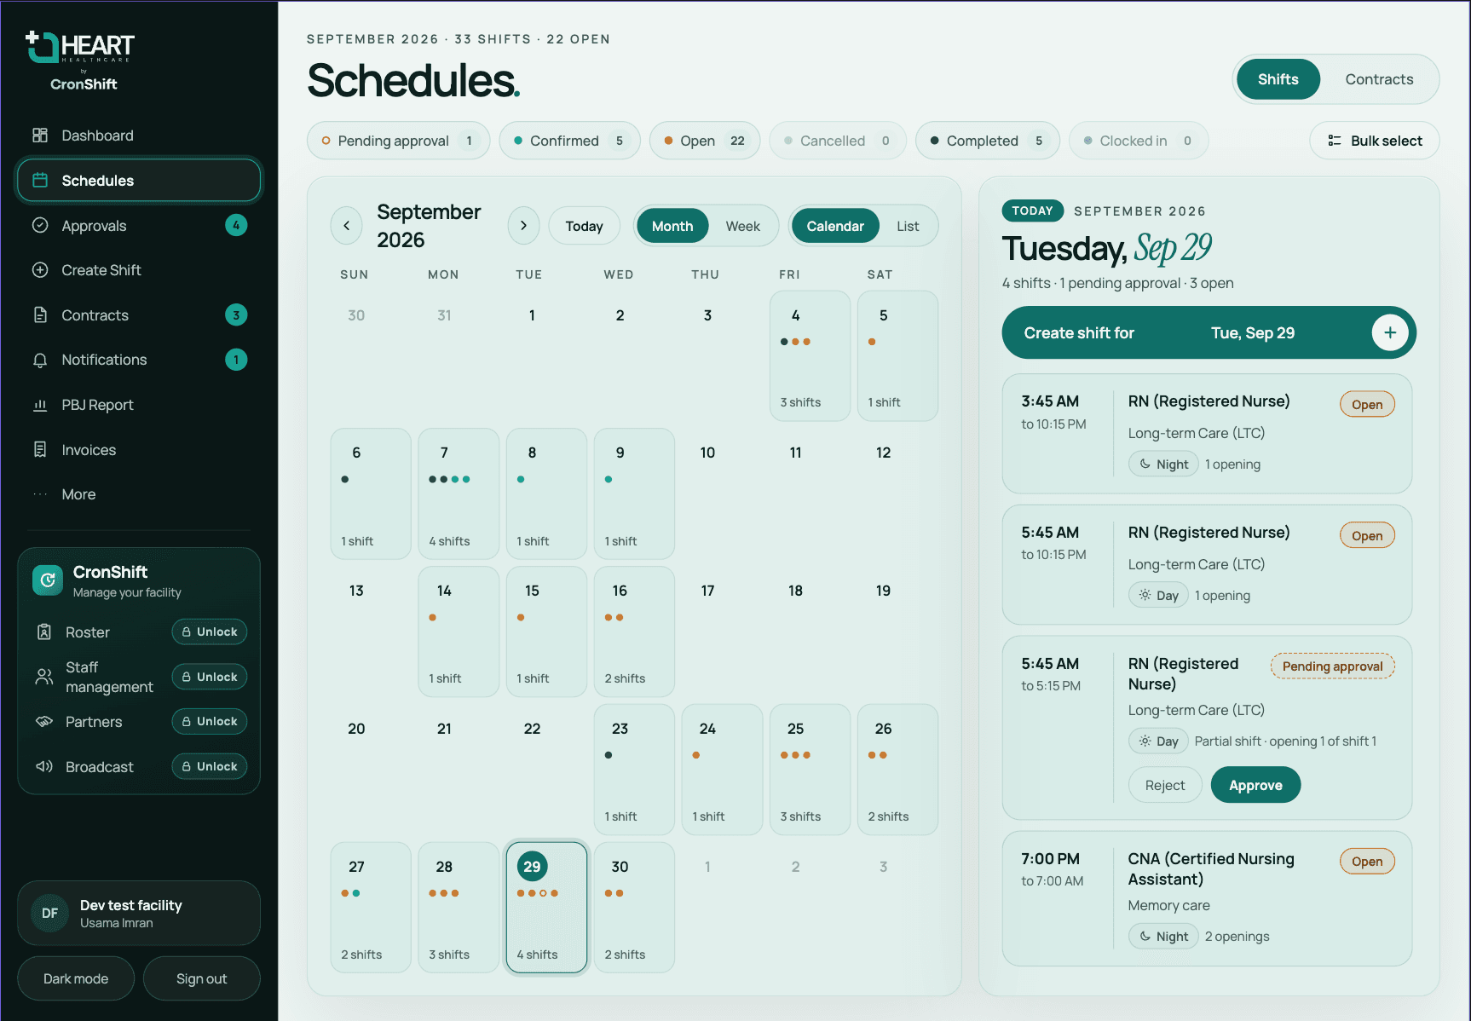The height and width of the screenshot is (1021, 1471).
Task: Toggle the Confirmed filter chip
Action: click(x=569, y=141)
